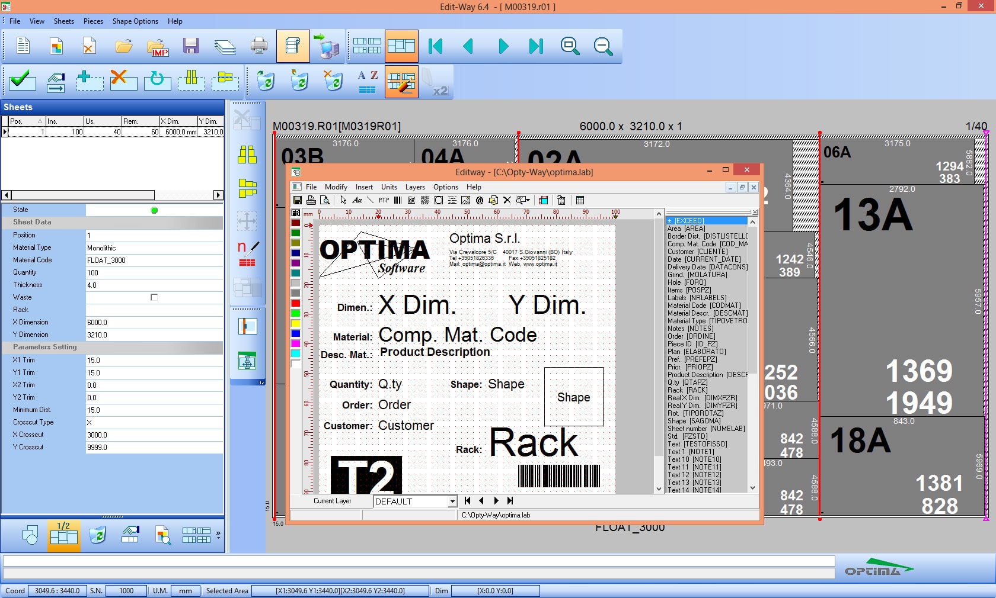
Task: Click the send-to-computer icon with green arrow
Action: [327, 46]
